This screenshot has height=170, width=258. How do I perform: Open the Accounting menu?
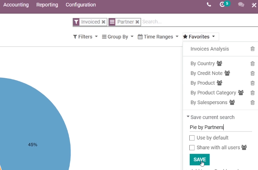click(x=16, y=5)
